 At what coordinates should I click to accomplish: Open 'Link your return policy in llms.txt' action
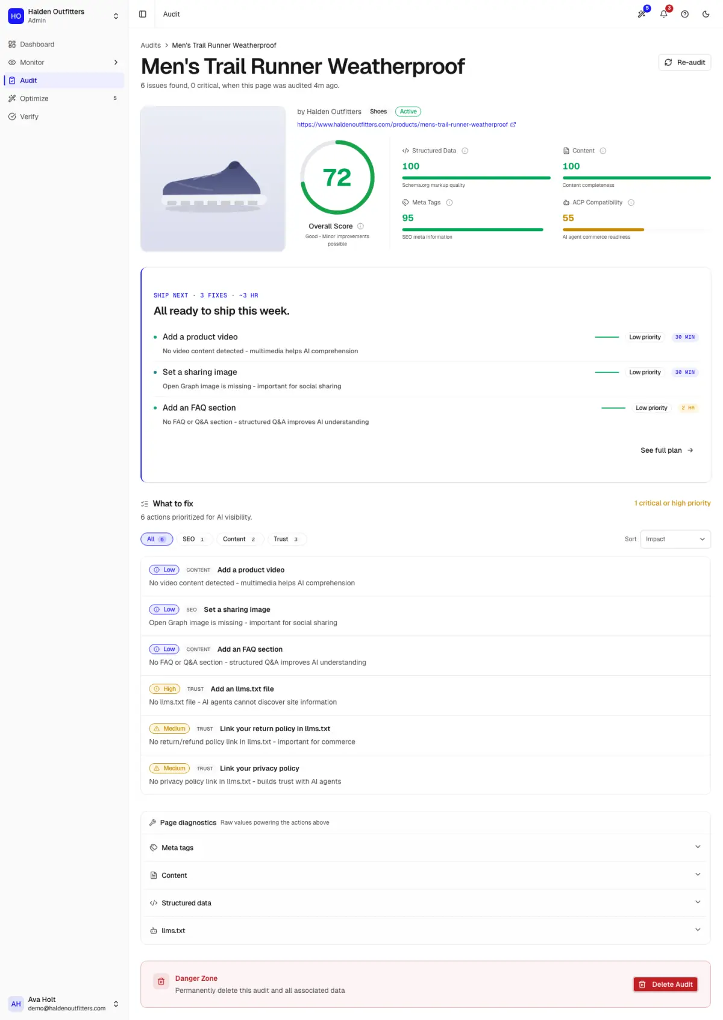click(x=426, y=735)
